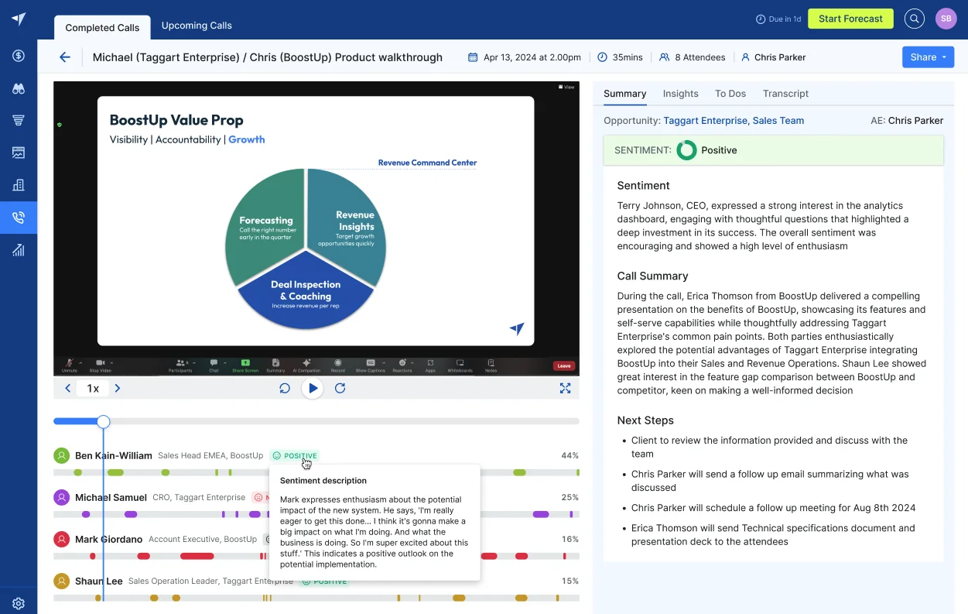Skip forward with the clockwise arrow
This screenshot has height=614, width=968.
340,389
